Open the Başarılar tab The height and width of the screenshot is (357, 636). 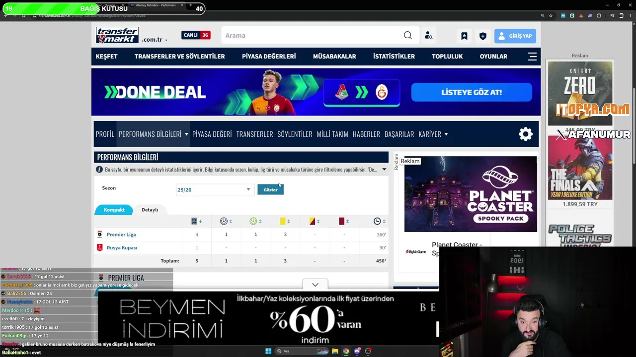pyautogui.click(x=399, y=134)
